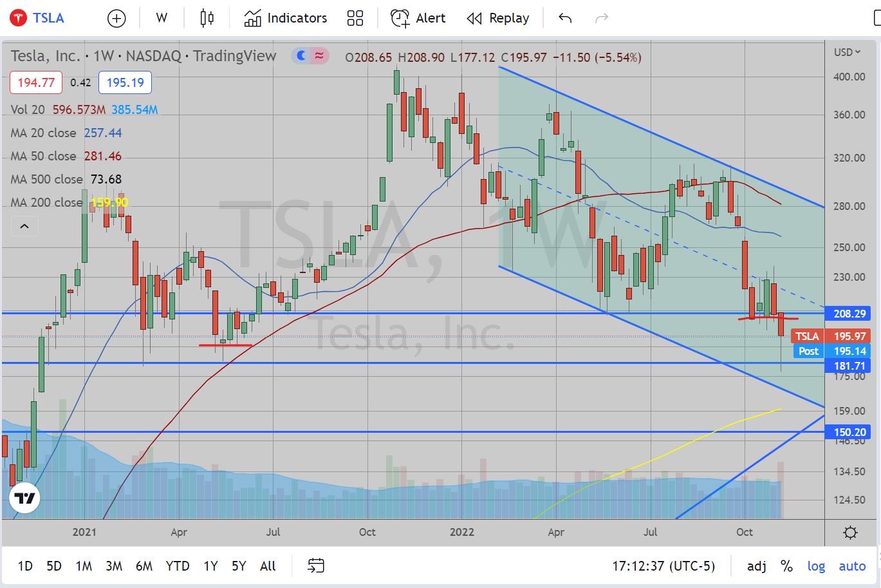Open the Indicators dialog
881x588 pixels.
[286, 18]
